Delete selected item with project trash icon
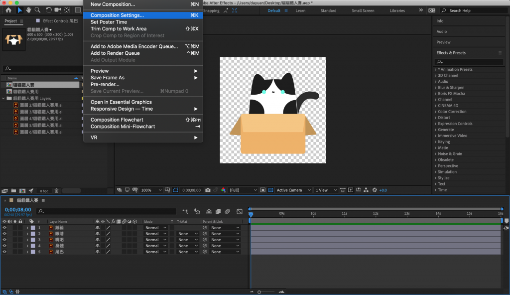The height and width of the screenshot is (295, 510). [x=56, y=190]
